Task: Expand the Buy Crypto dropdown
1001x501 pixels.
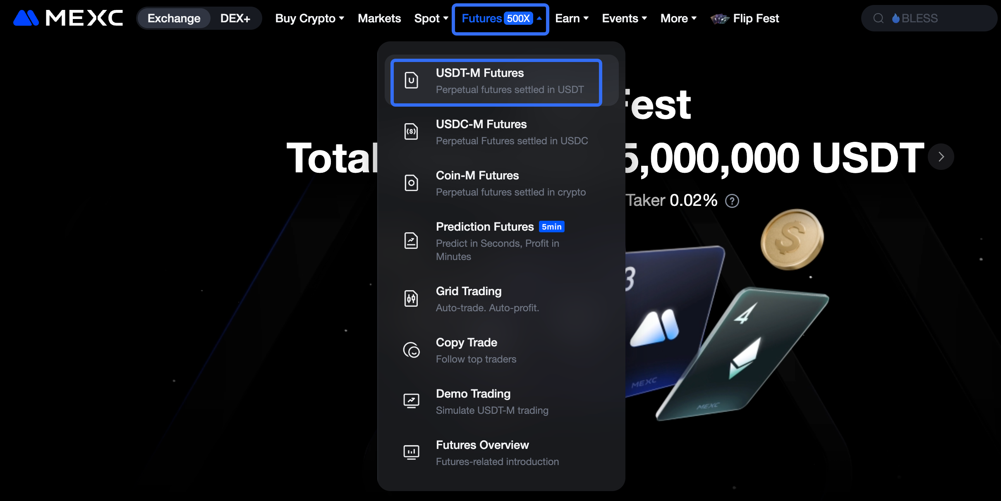Action: coord(310,18)
